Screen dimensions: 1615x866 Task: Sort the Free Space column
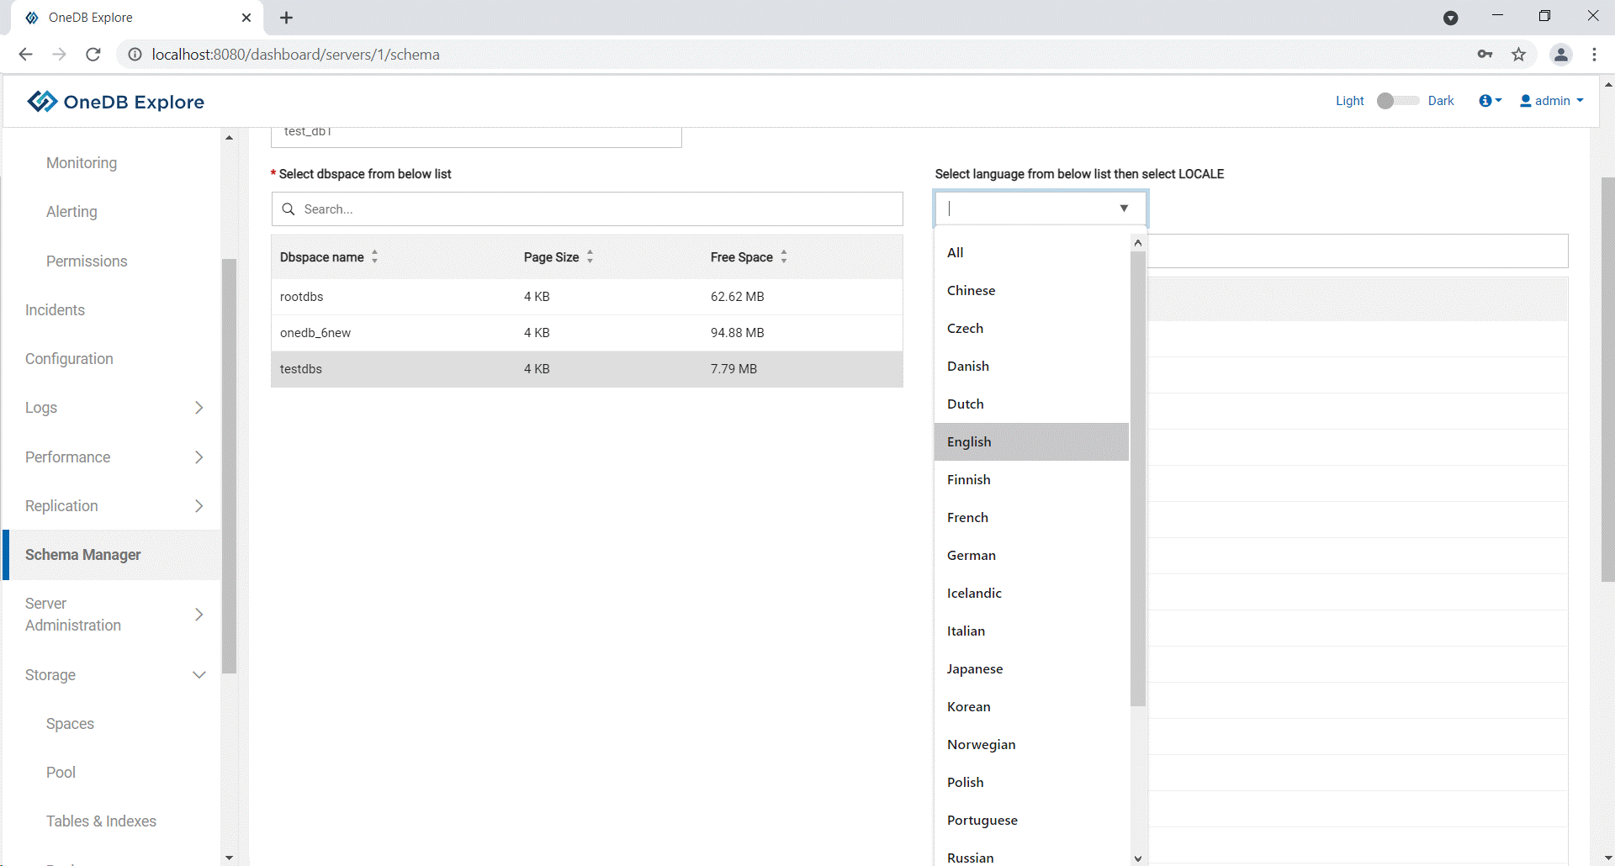pos(783,257)
